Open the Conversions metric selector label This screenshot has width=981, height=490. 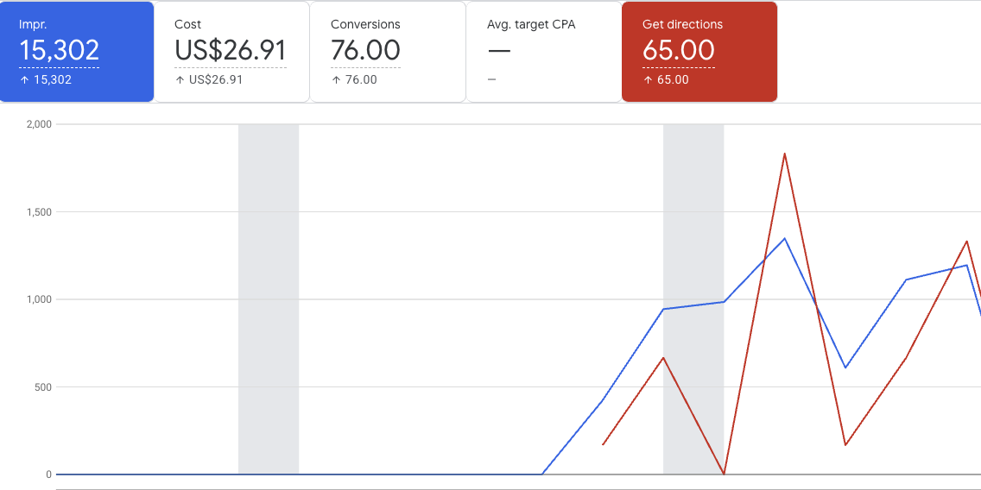pos(365,24)
